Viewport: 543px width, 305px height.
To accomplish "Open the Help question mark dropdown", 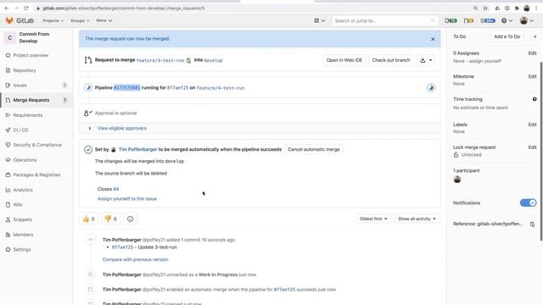I will 507,20.
